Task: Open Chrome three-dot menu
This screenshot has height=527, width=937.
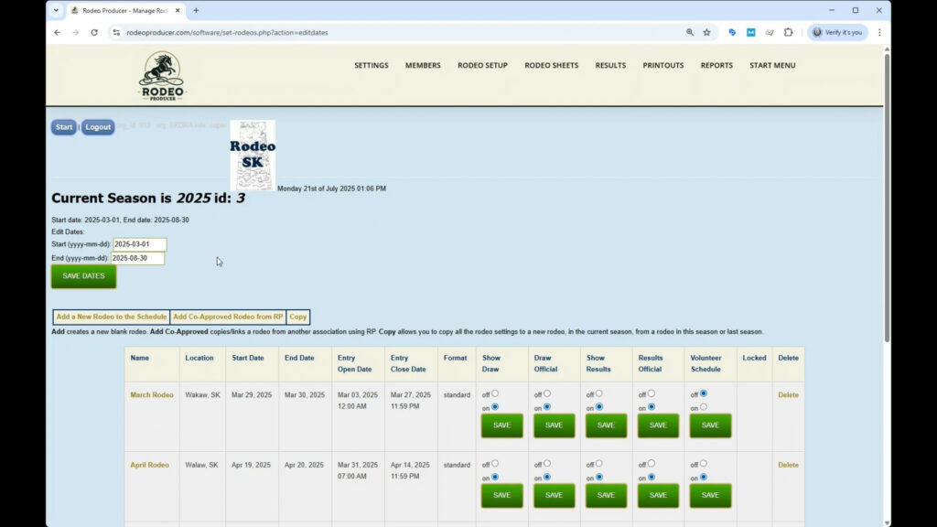Action: [x=879, y=32]
